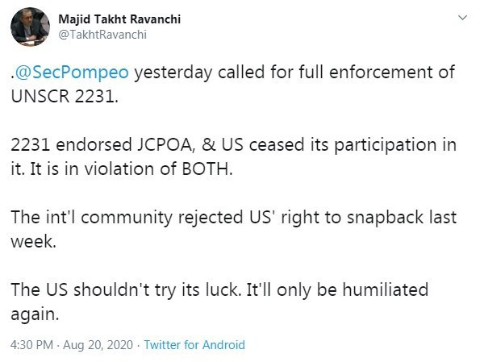Open the Majid Takht Ravanchi display name
This screenshot has width=480, height=362.
click(119, 19)
